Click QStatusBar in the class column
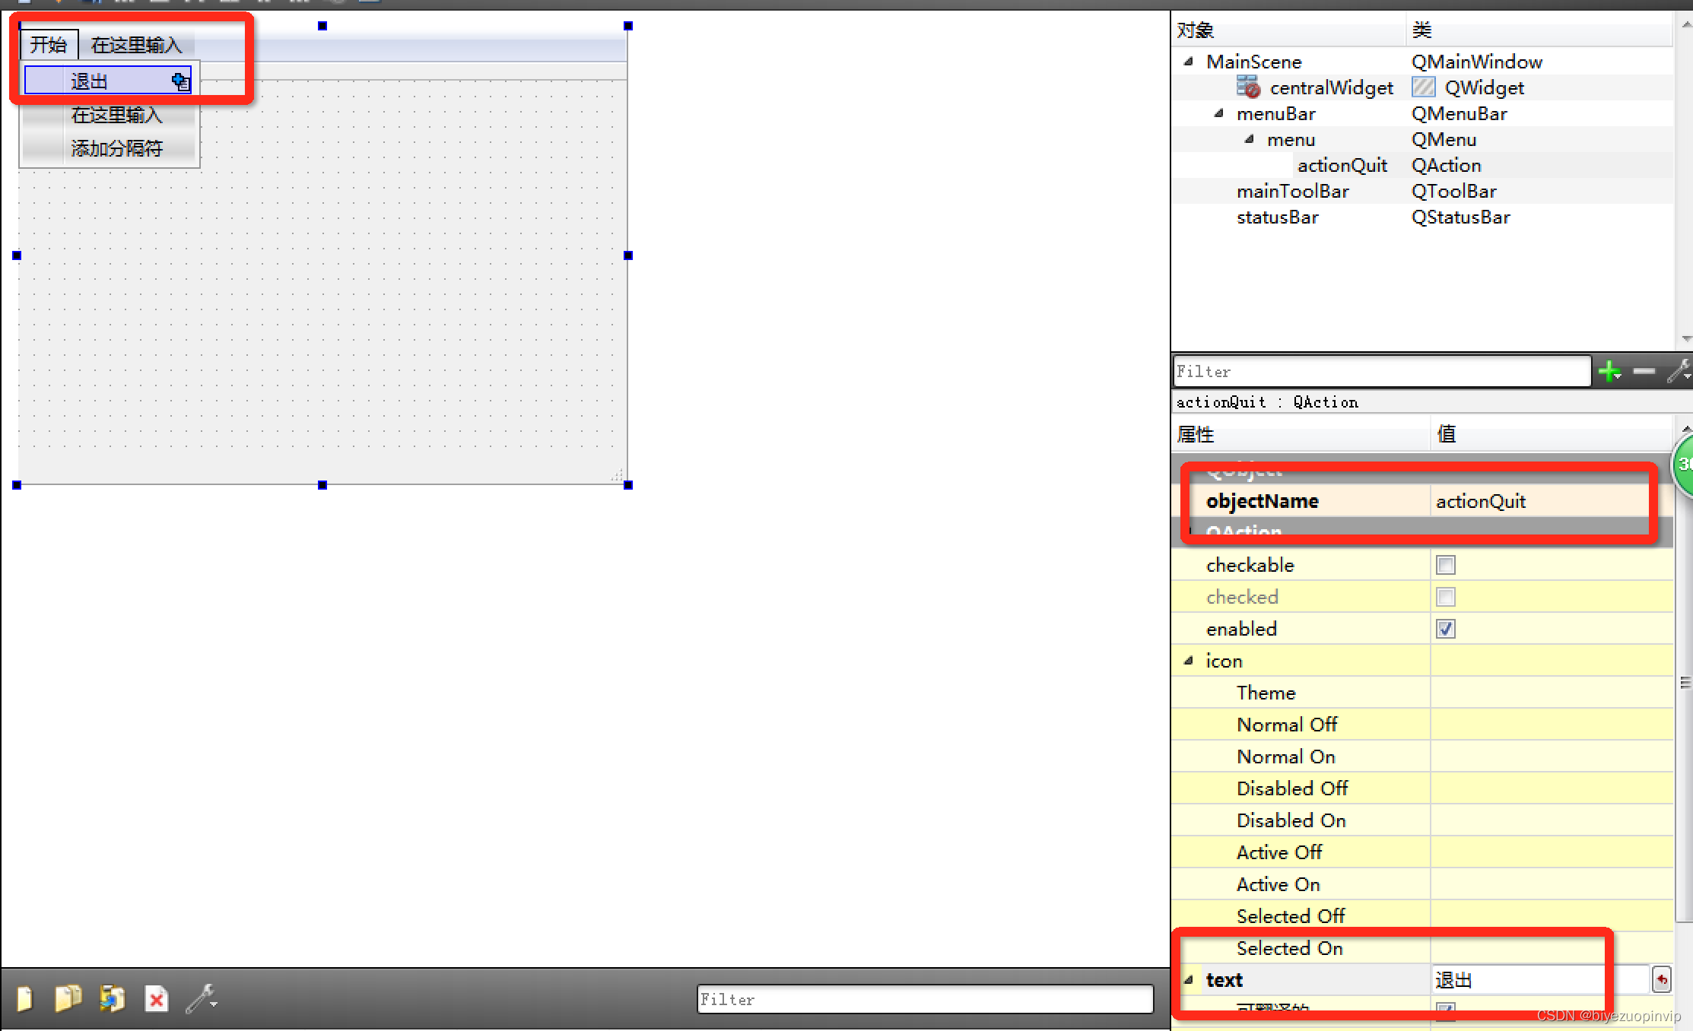 tap(1460, 217)
